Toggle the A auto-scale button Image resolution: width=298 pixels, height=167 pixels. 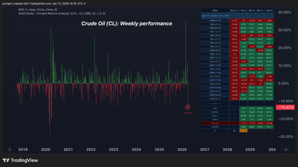[x=286, y=149]
